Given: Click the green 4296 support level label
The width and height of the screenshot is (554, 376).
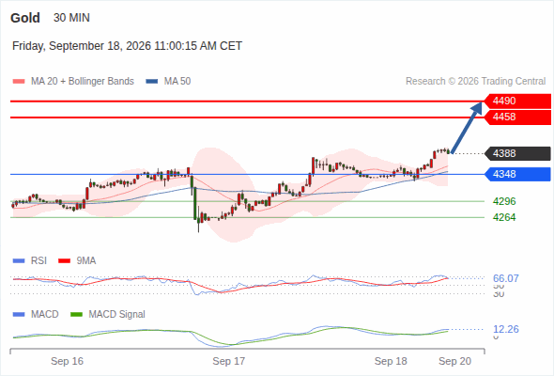Looking at the screenshot, I should pos(504,201).
